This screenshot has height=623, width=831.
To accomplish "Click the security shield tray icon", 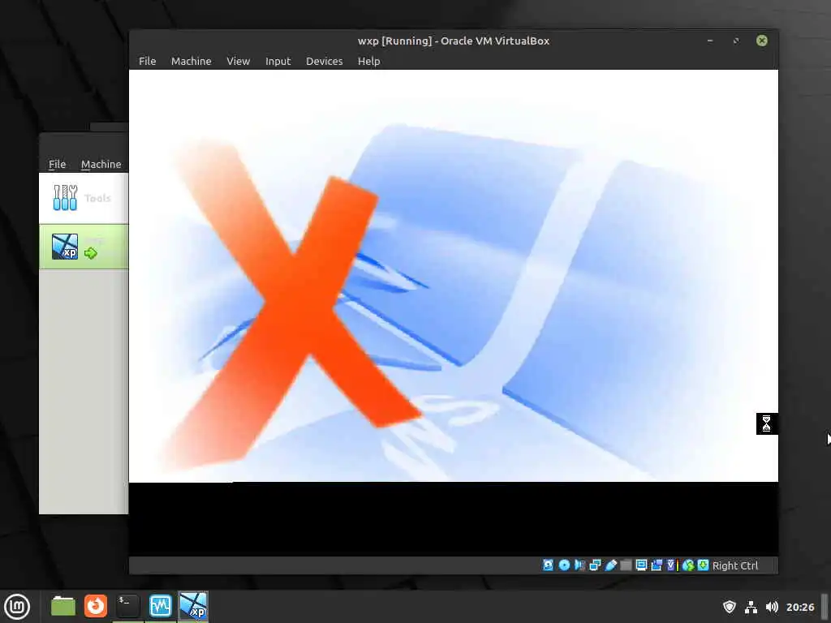I will point(730,607).
